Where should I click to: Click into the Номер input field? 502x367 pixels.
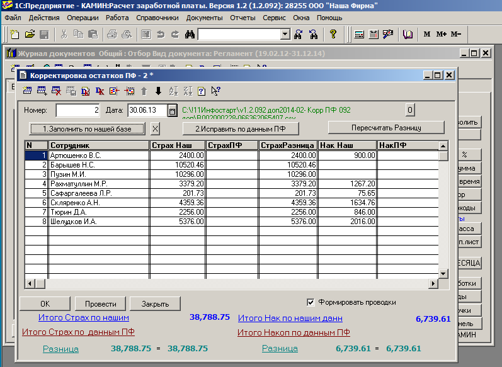pyautogui.click(x=77, y=111)
